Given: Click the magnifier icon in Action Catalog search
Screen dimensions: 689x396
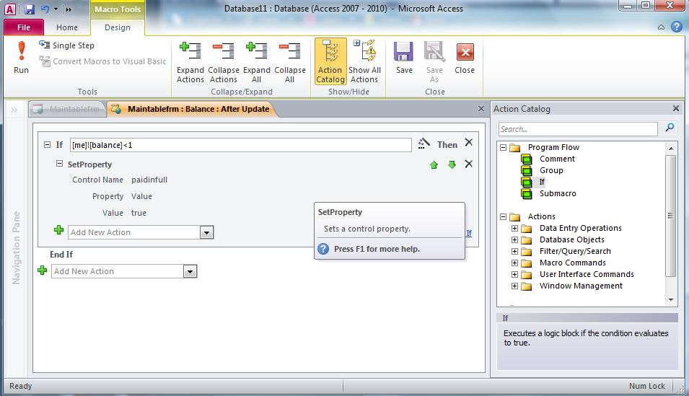Looking at the screenshot, I should (670, 128).
